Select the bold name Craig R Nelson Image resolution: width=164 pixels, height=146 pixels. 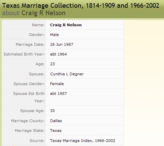pyautogui.click(x=66, y=25)
